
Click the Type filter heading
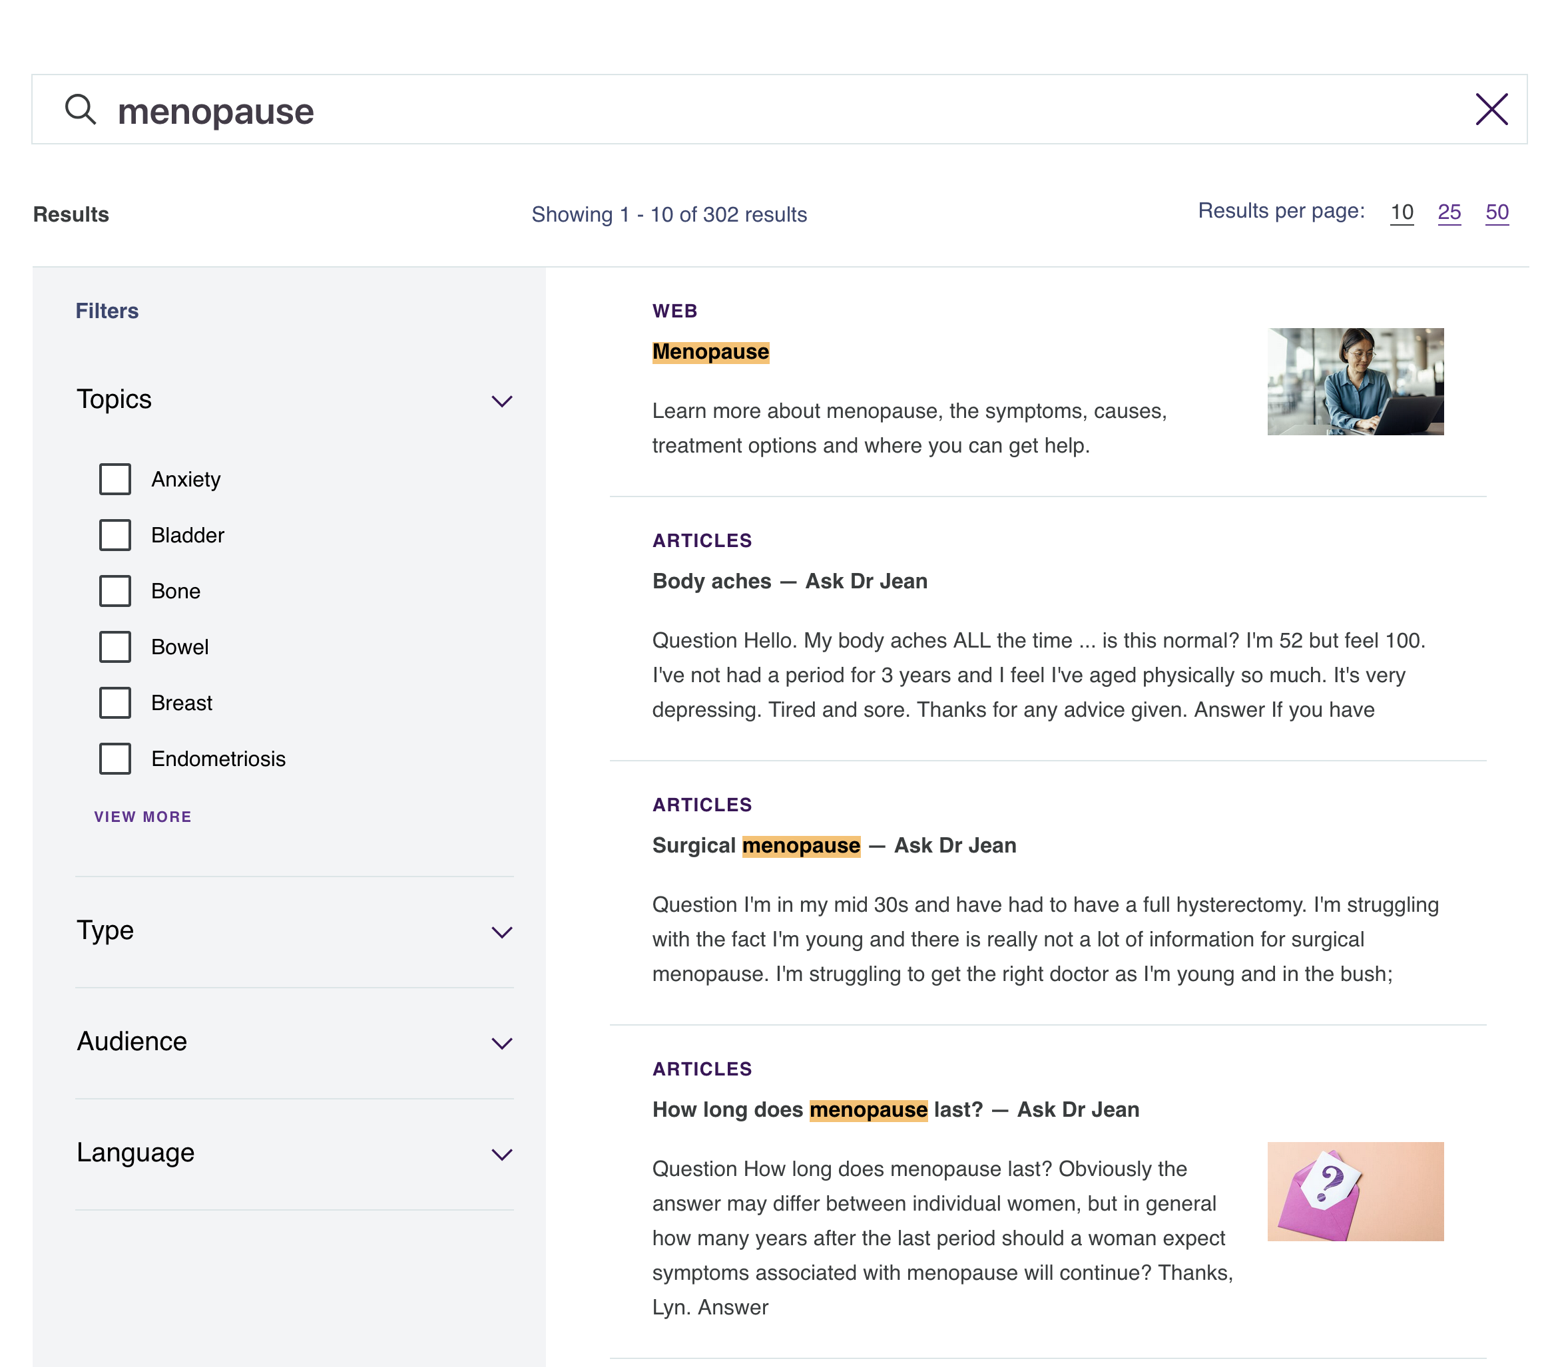coord(105,930)
